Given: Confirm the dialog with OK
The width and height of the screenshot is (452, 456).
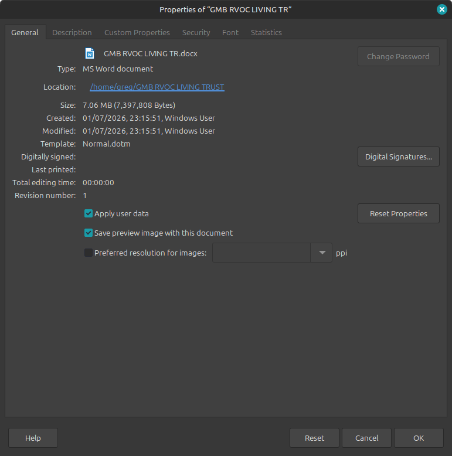Looking at the screenshot, I should [x=418, y=438].
